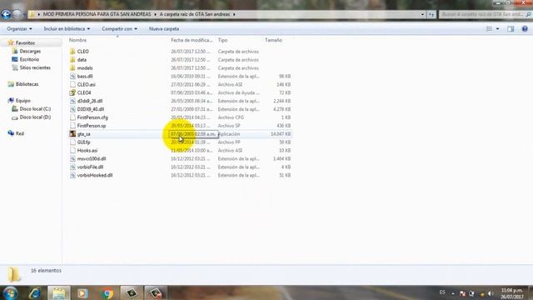
Task: Open Windows Media Player from taskbar
Action: point(82,292)
